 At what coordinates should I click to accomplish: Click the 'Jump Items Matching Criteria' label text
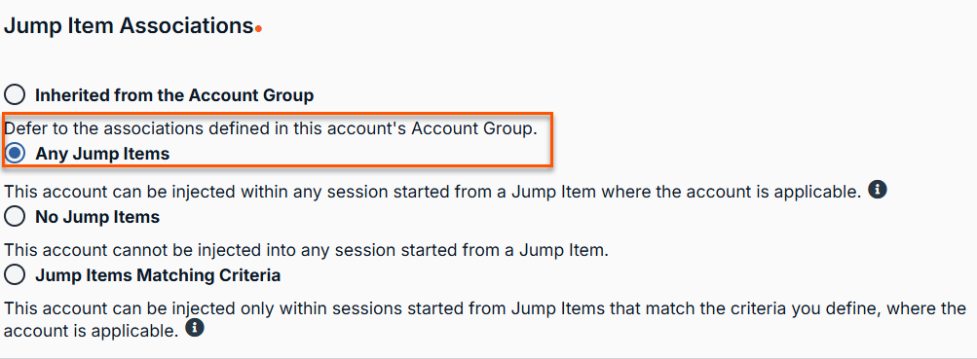(158, 274)
